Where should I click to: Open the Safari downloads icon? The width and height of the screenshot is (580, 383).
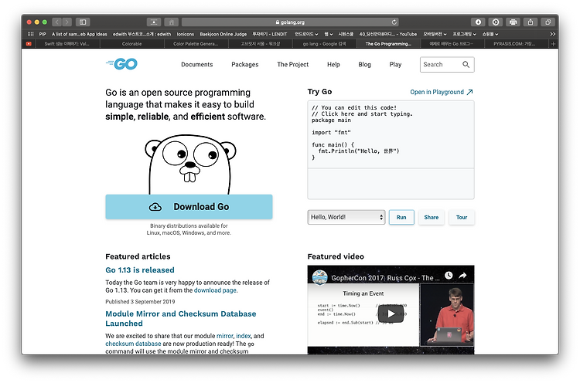[478, 22]
